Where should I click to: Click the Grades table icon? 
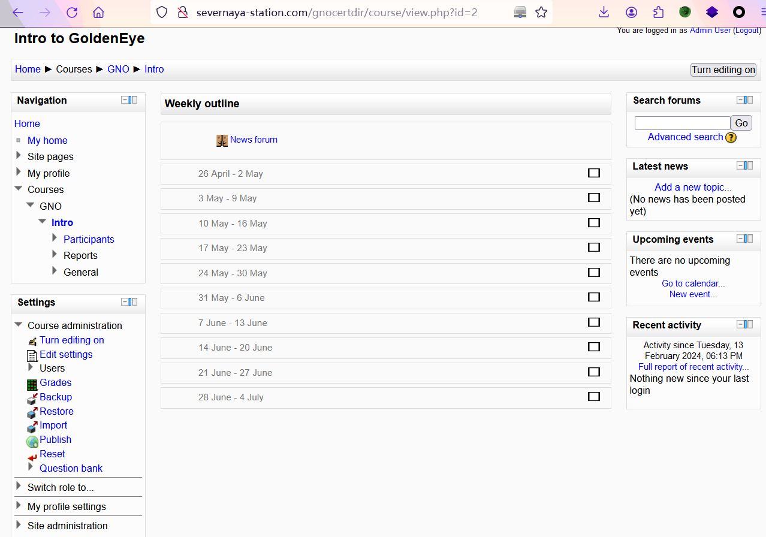pos(32,384)
